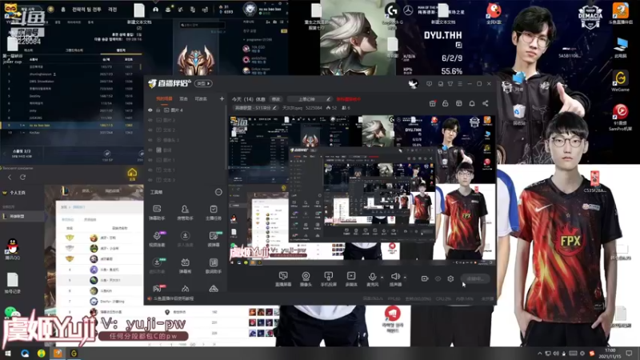The height and width of the screenshot is (360, 640).
Task: Add a 多媒体 media source
Action: tap(351, 279)
